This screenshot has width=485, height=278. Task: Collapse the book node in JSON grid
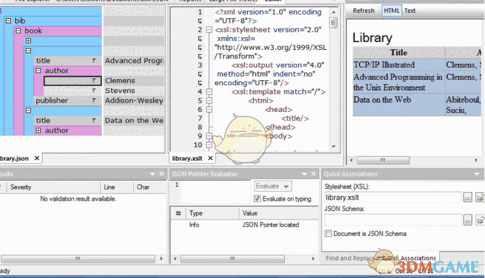click(18, 30)
